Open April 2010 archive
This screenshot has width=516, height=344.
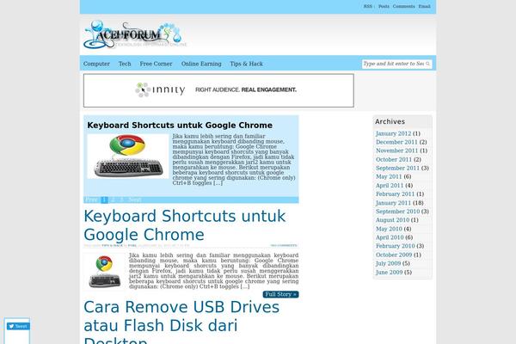click(390, 237)
